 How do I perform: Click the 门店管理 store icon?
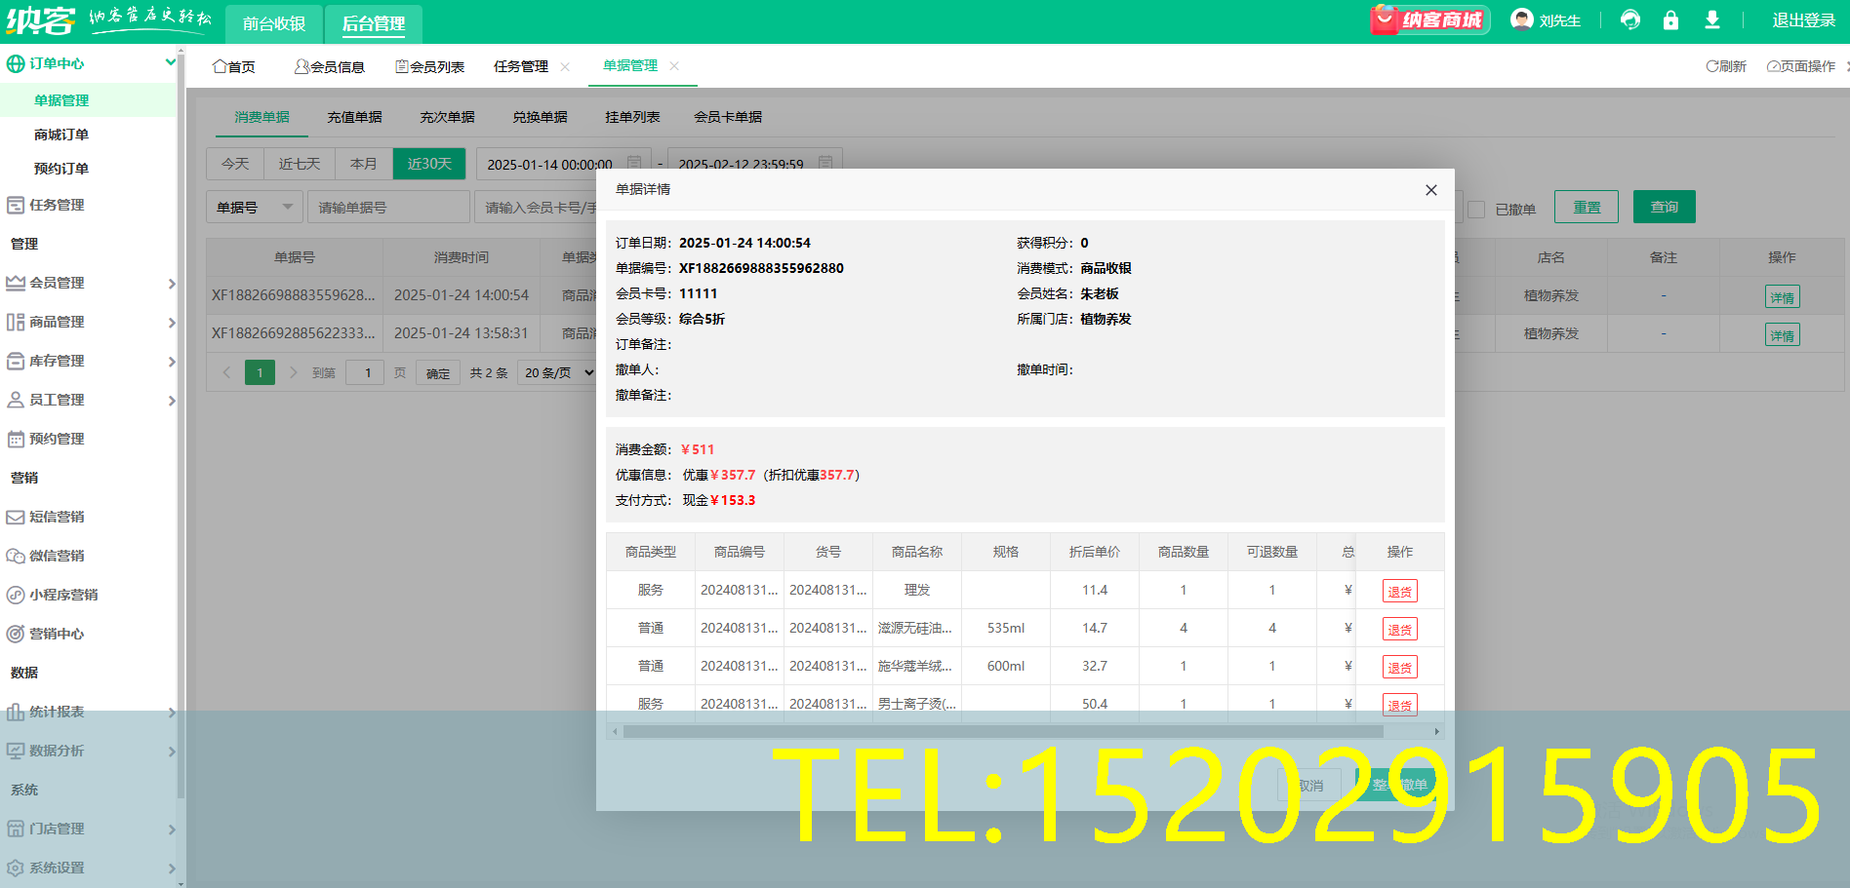16,829
